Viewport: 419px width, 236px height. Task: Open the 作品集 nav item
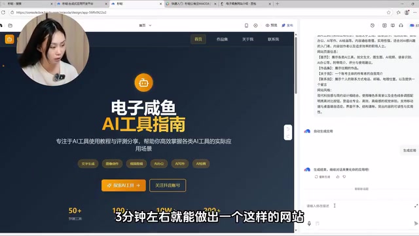click(222, 39)
